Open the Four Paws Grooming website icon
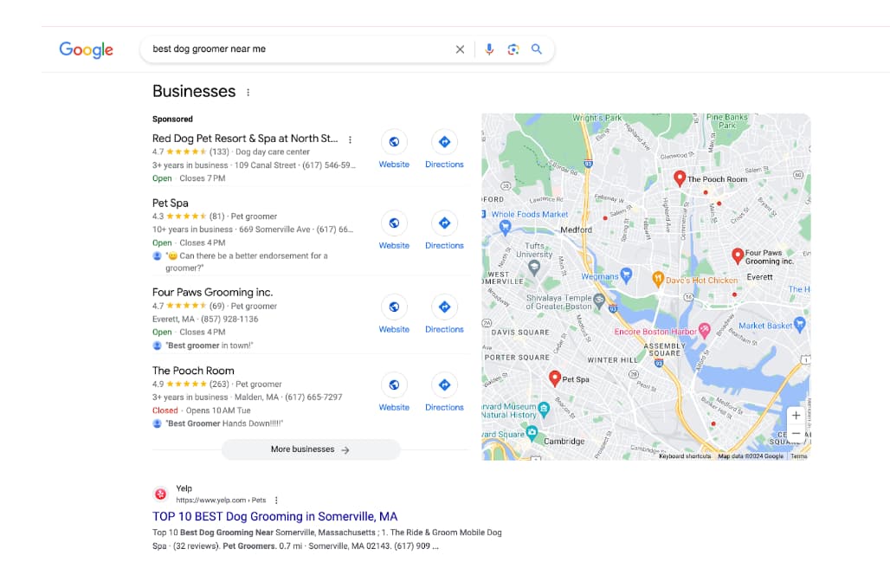The height and width of the screenshot is (575, 890). (x=394, y=307)
